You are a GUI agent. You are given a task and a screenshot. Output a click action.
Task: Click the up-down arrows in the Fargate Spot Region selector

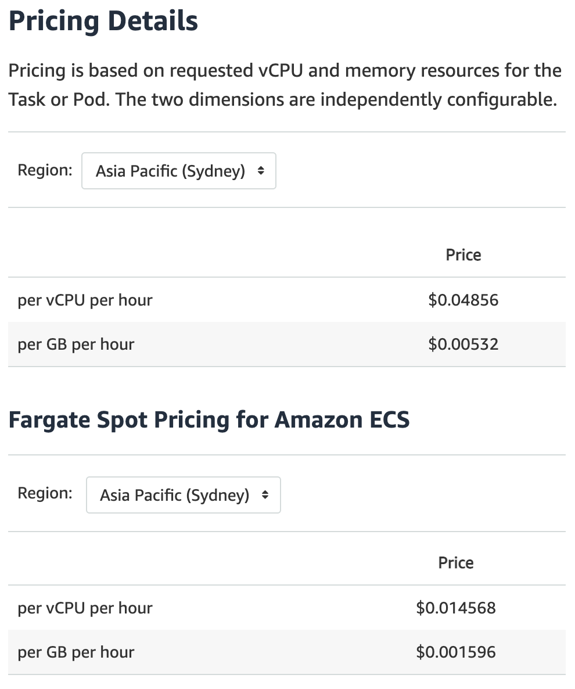[x=265, y=495]
